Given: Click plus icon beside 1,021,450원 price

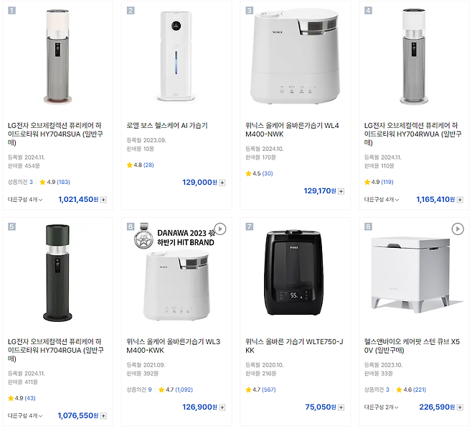Looking at the screenshot, I should (104, 200).
